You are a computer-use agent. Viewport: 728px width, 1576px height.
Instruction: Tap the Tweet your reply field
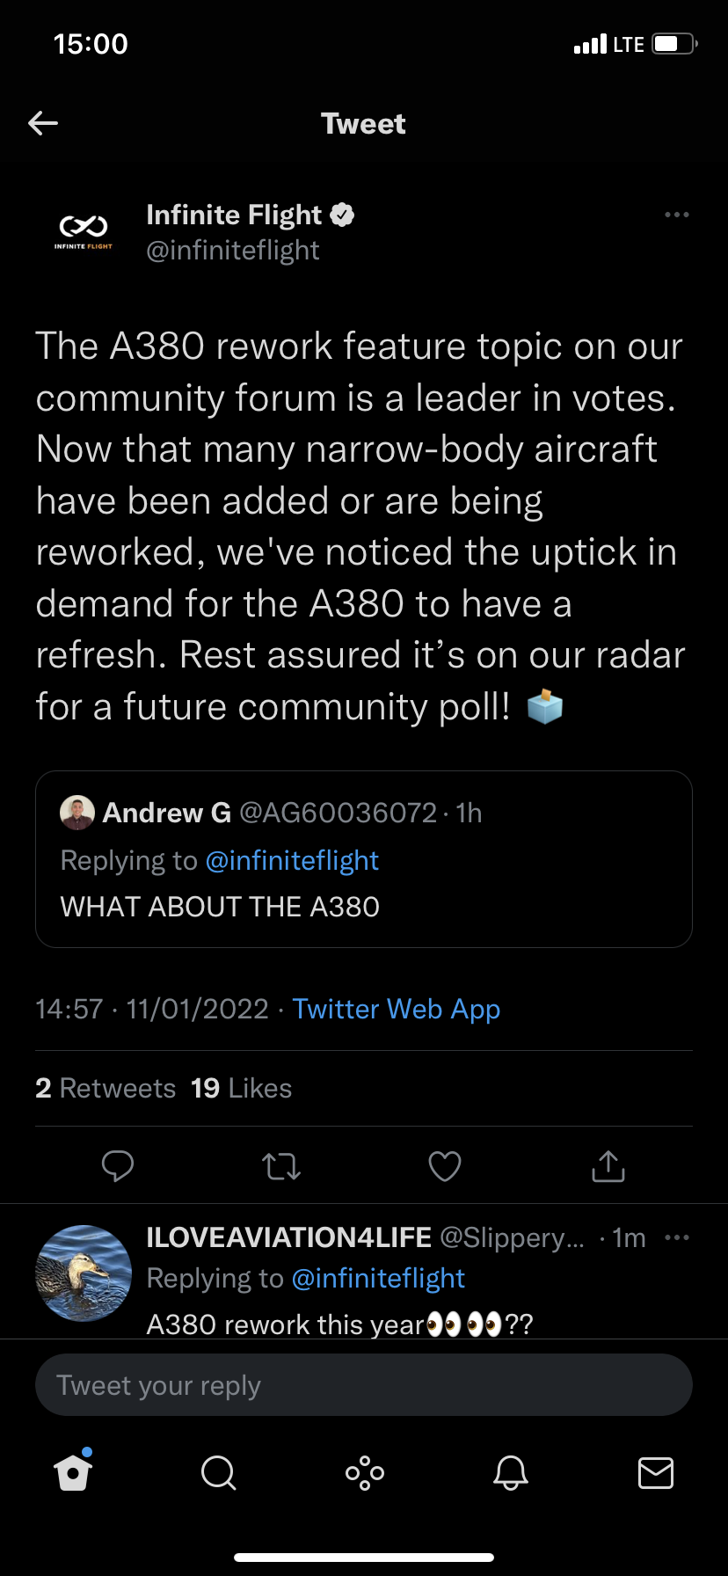364,1385
